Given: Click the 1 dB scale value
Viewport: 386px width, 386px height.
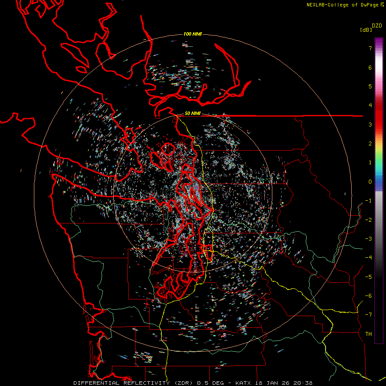Looking at the screenshot, I should 370,163.
